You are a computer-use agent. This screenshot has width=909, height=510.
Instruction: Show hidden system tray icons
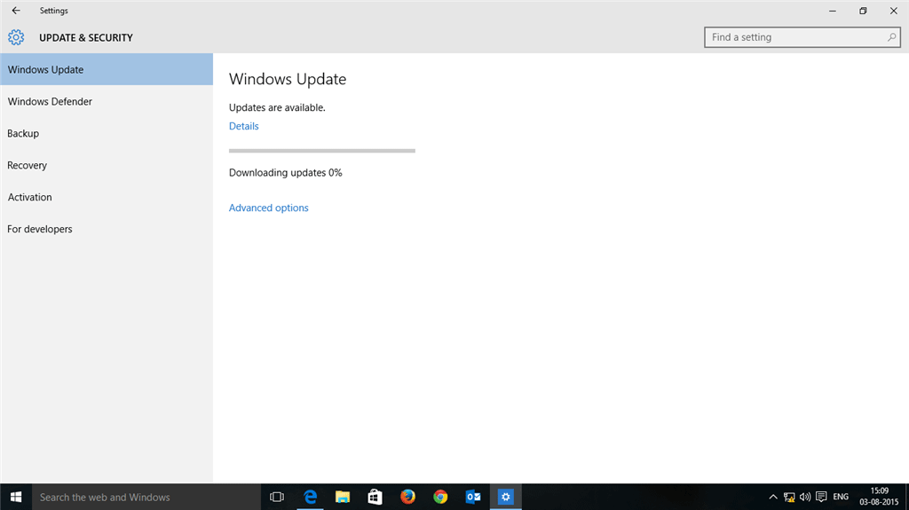(773, 498)
